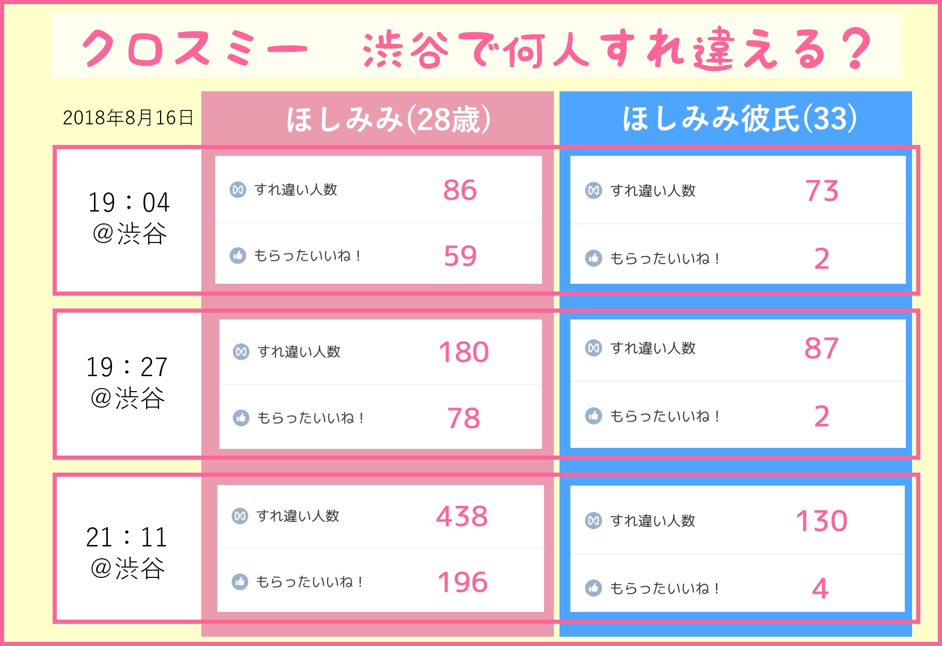Click the もらったいいね value 196

click(462, 583)
